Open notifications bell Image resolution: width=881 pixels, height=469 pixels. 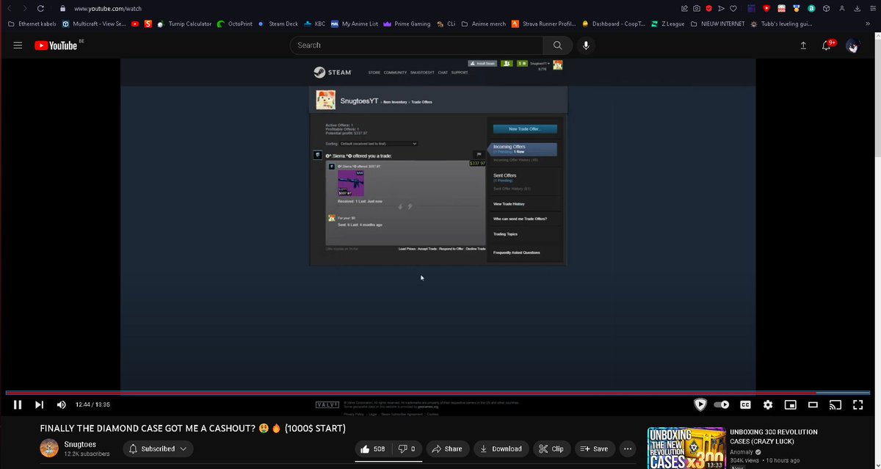(827, 46)
